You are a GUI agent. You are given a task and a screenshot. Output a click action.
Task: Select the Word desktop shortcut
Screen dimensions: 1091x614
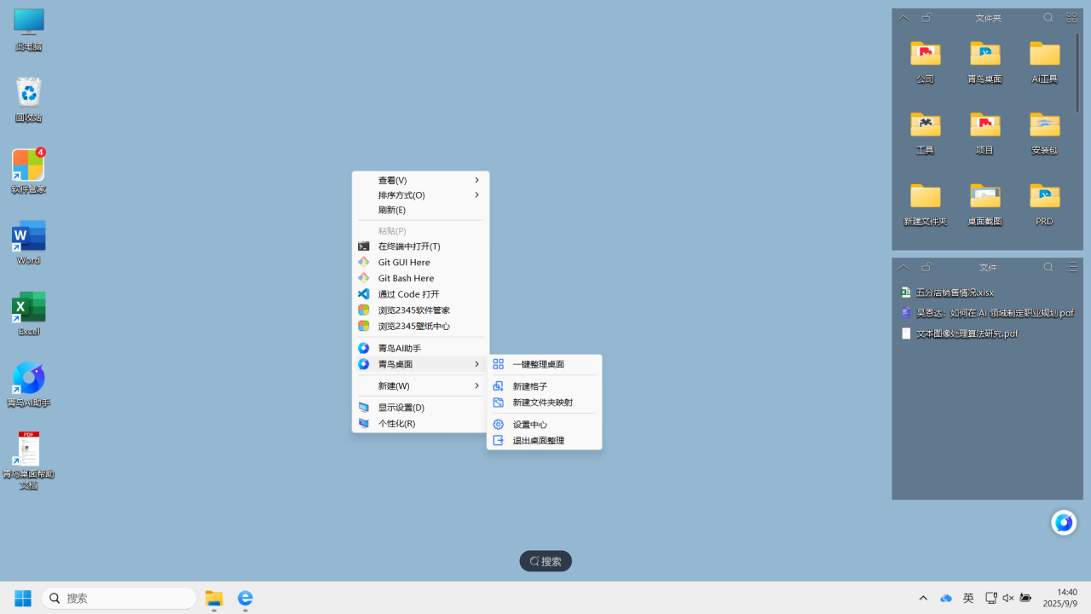28,242
